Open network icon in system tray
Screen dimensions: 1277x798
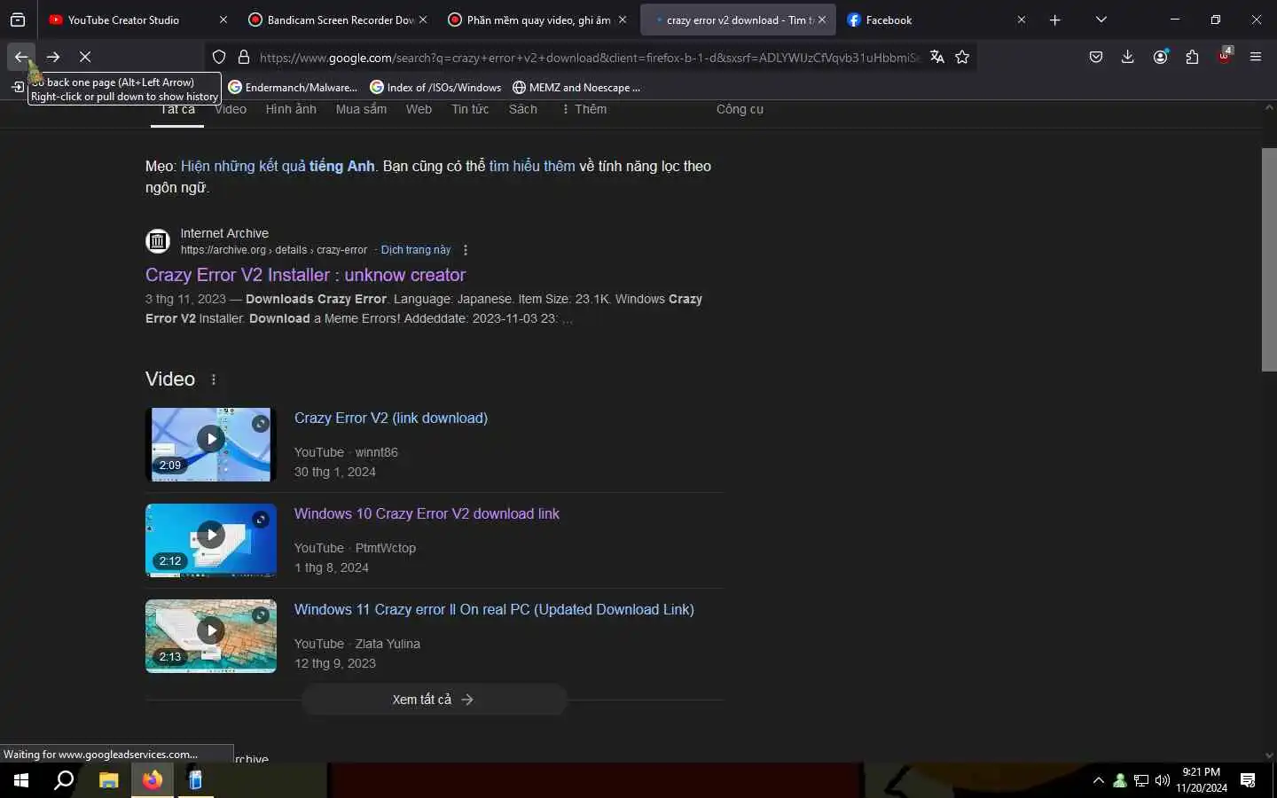(x=1141, y=780)
